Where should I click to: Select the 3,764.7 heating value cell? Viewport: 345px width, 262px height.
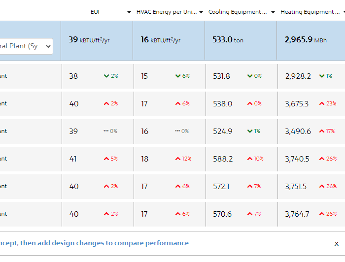[x=297, y=214]
